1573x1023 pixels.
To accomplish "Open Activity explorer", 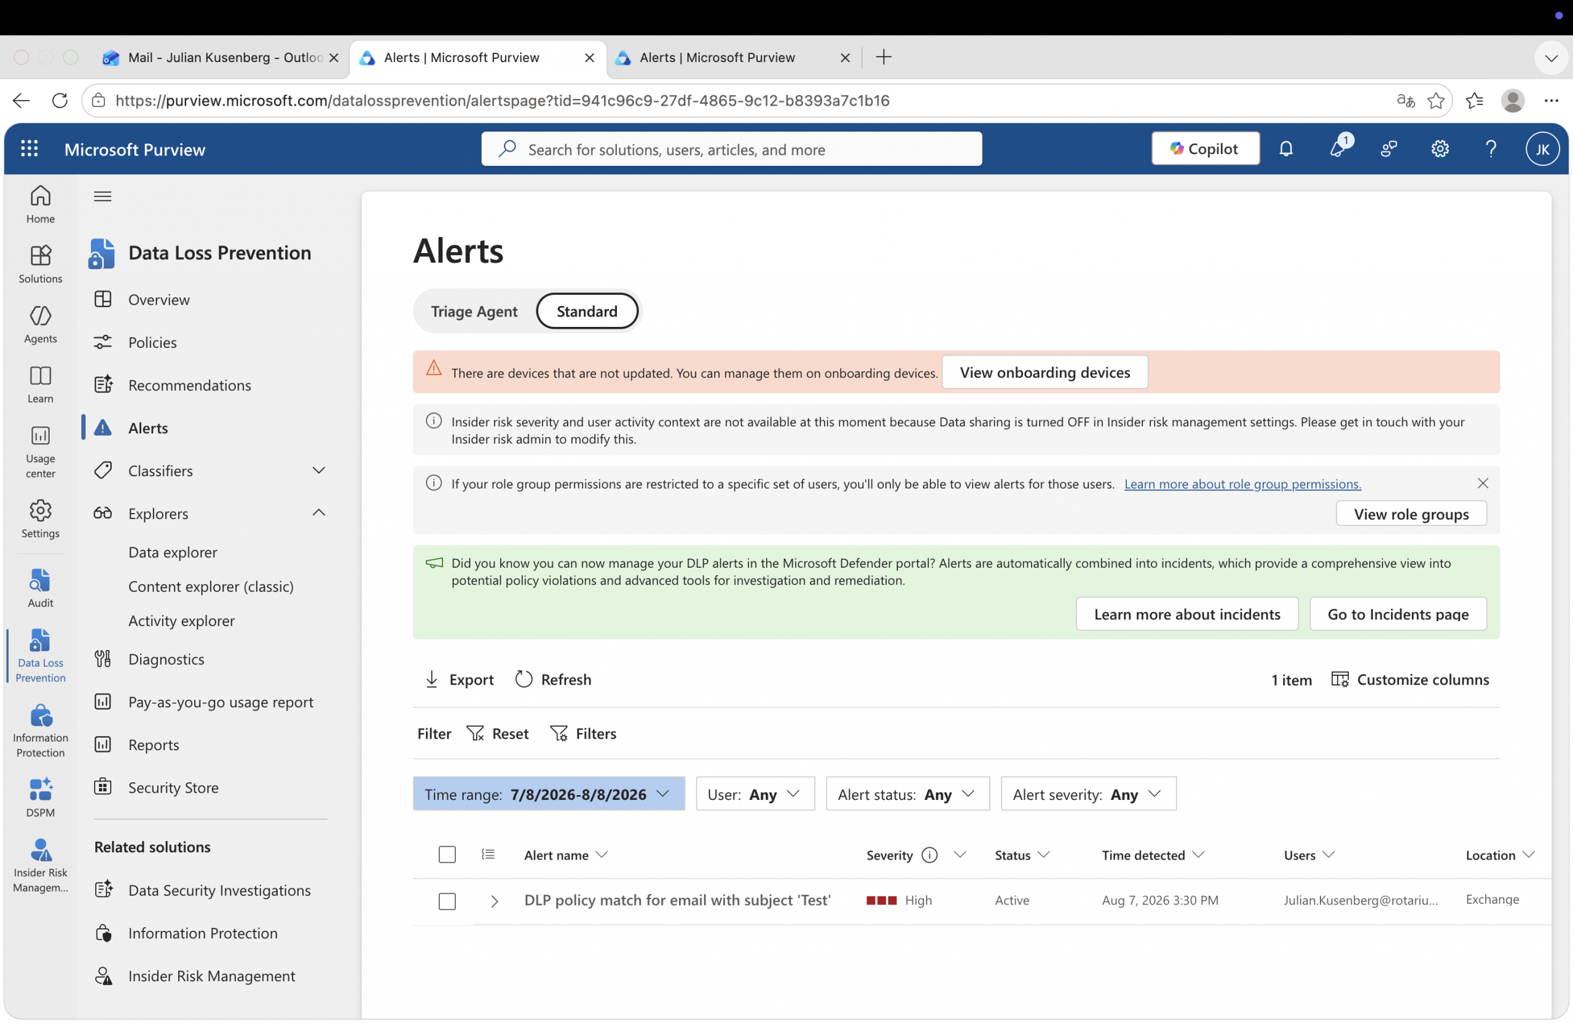I will [181, 621].
